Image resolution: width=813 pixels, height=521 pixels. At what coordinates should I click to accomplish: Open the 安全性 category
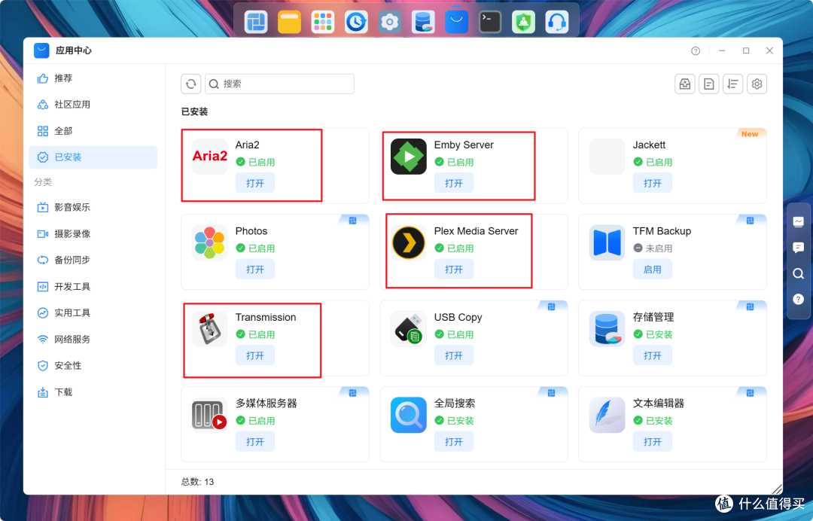[93, 366]
